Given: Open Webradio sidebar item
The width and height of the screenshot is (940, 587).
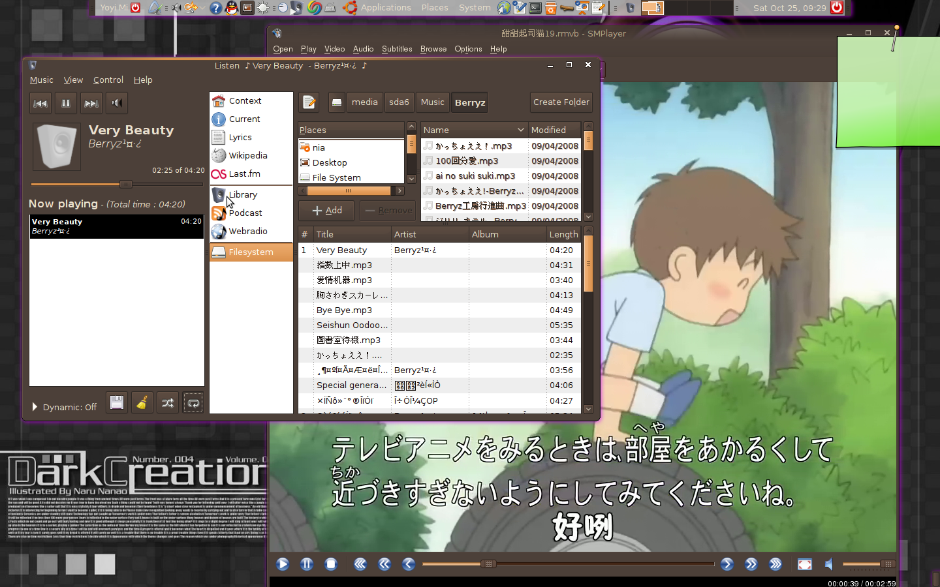Looking at the screenshot, I should pos(251,232).
